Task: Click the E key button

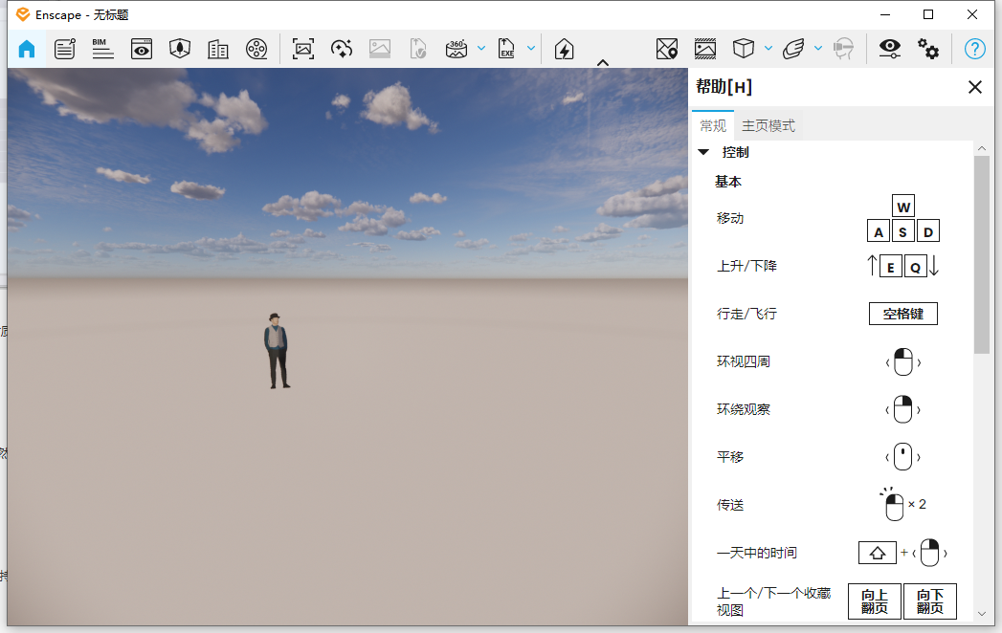Action: (x=891, y=266)
